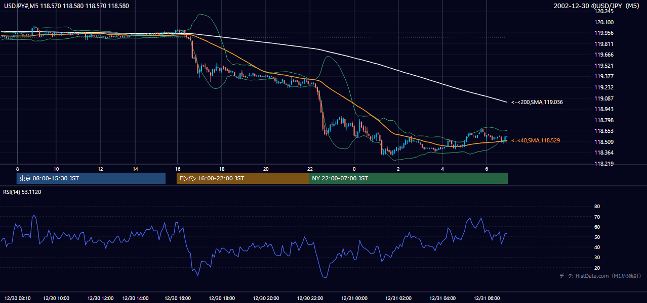Select the 40 SMA label 118.529
Viewport: 647px width, 303px height.
[536, 140]
